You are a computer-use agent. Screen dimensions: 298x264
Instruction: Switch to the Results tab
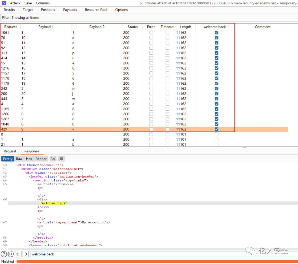(x=9, y=10)
